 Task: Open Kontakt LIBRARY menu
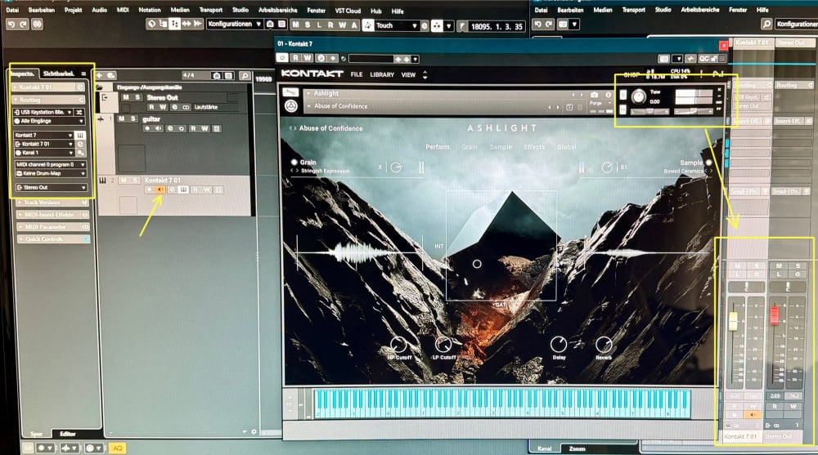click(x=382, y=75)
